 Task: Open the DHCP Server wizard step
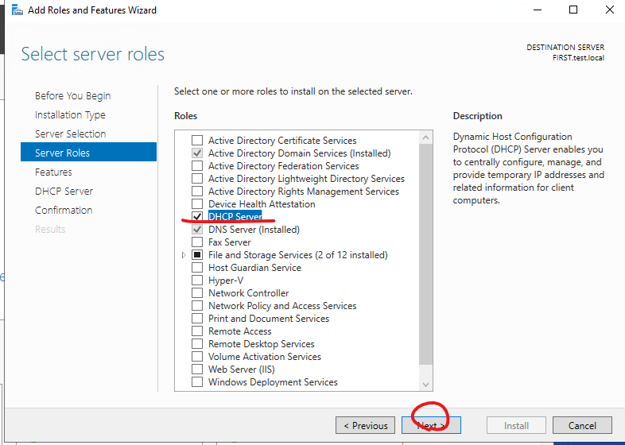[64, 192]
